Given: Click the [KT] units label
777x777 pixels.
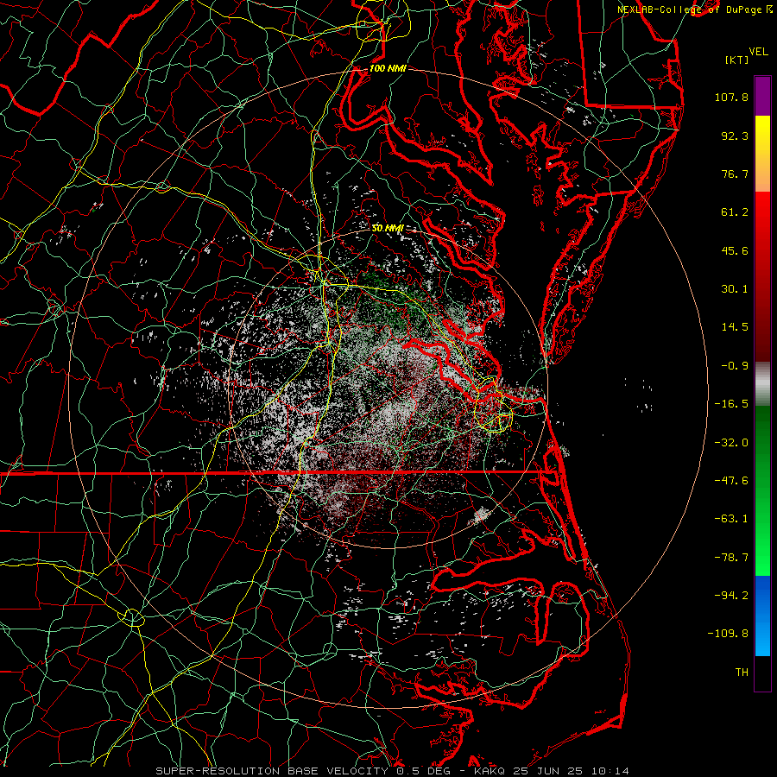Looking at the screenshot, I should [737, 60].
